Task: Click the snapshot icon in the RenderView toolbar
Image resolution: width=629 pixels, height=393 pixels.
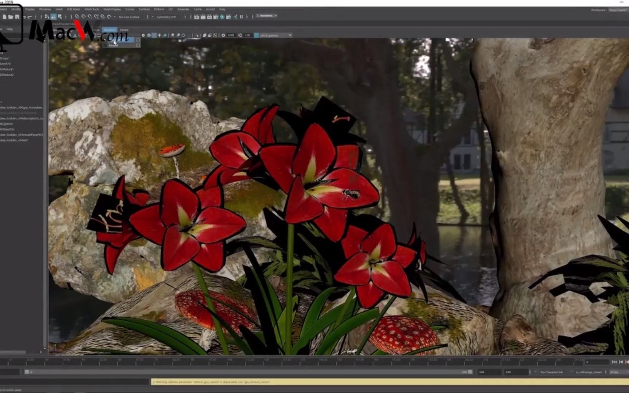Action: click(x=205, y=35)
